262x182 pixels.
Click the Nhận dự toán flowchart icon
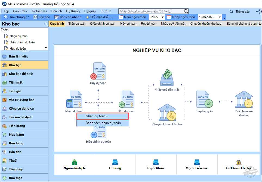[x=74, y=100]
